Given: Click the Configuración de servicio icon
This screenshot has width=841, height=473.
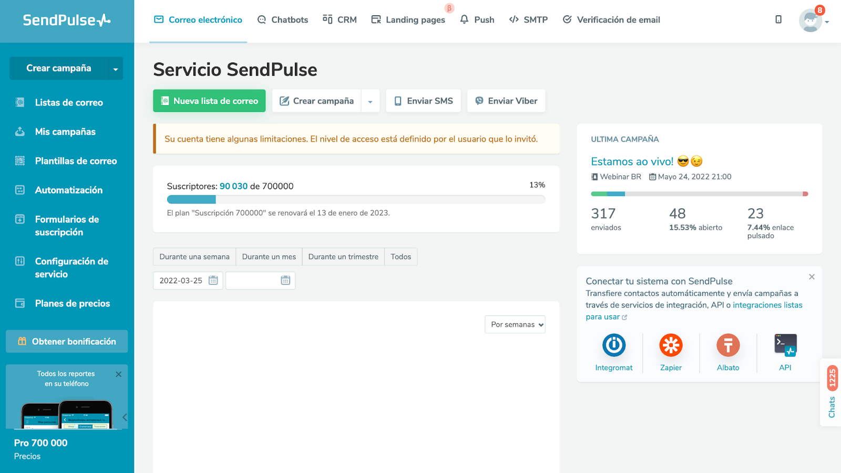Looking at the screenshot, I should click(x=20, y=261).
